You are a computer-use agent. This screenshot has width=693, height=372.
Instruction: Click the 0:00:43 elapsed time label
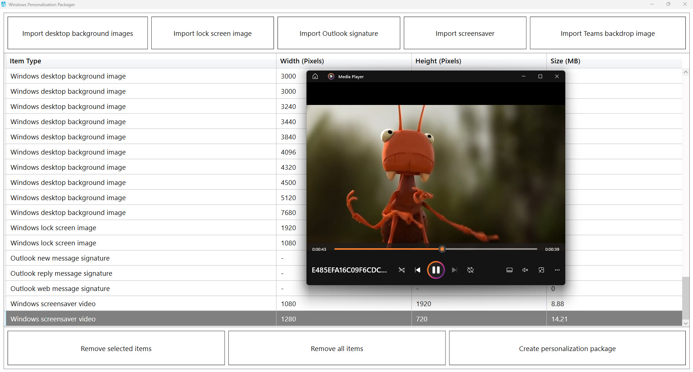coord(319,249)
